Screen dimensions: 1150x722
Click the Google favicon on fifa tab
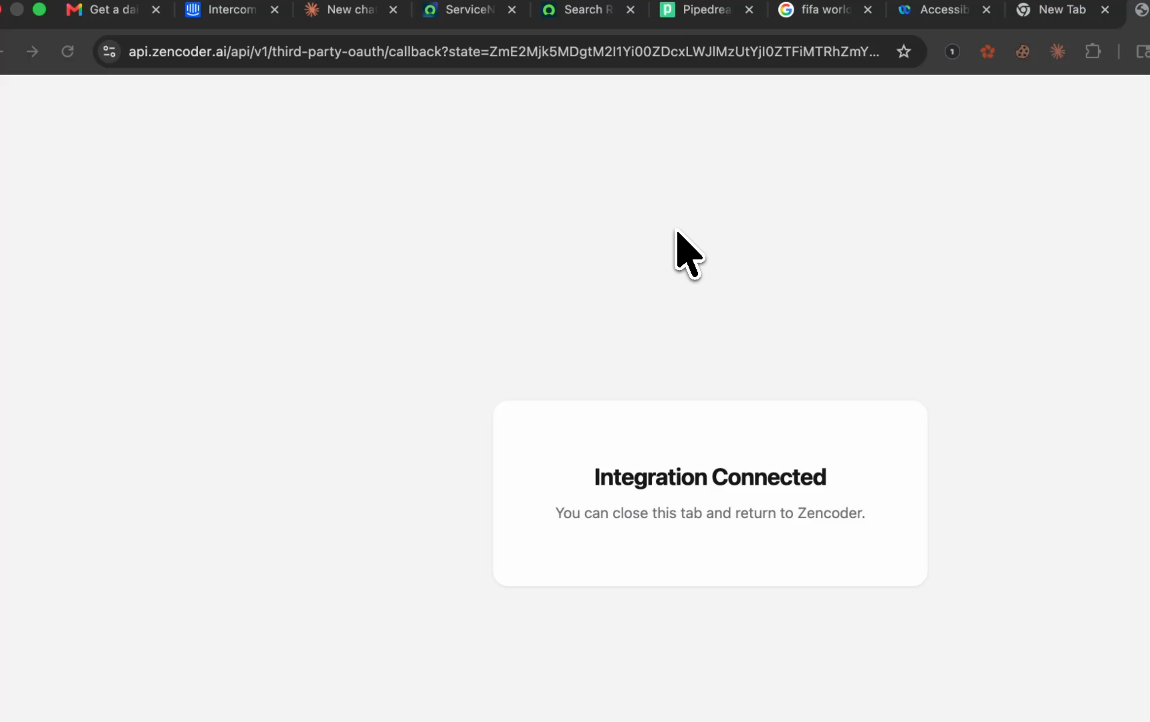click(786, 10)
